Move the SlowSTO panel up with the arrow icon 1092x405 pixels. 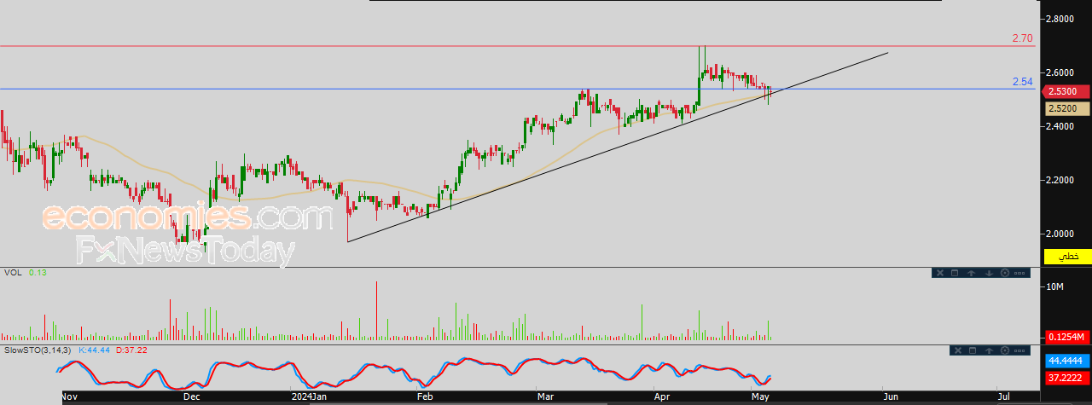tap(989, 350)
